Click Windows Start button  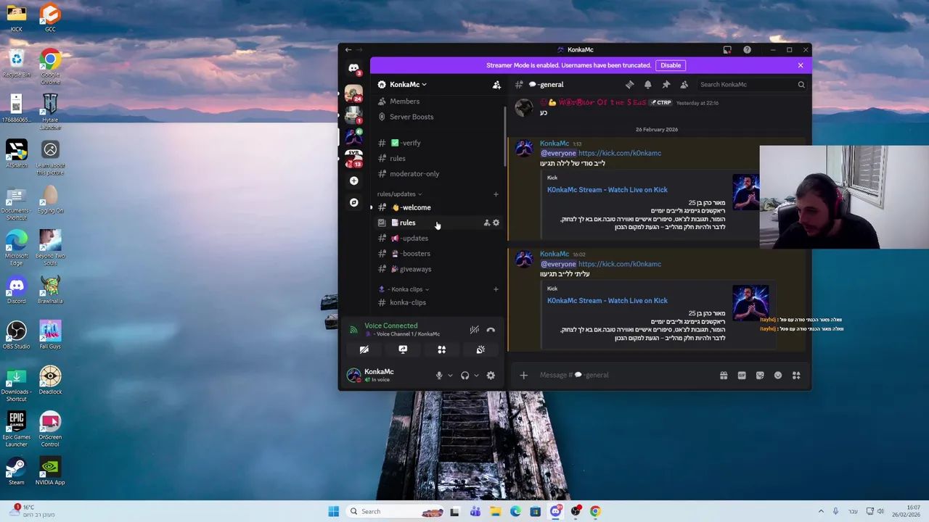[333, 511]
